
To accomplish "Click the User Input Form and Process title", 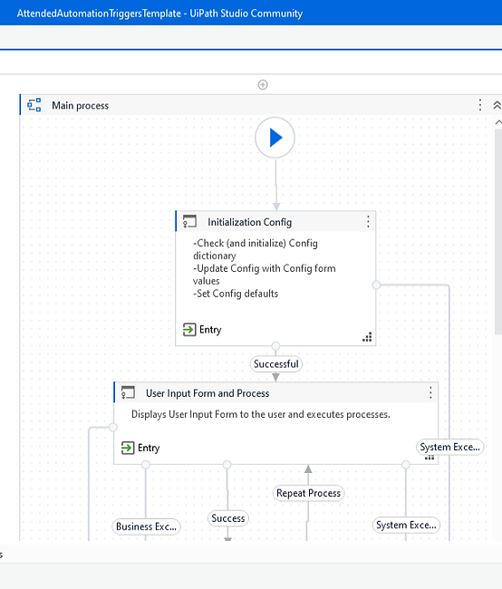I will (x=208, y=393).
